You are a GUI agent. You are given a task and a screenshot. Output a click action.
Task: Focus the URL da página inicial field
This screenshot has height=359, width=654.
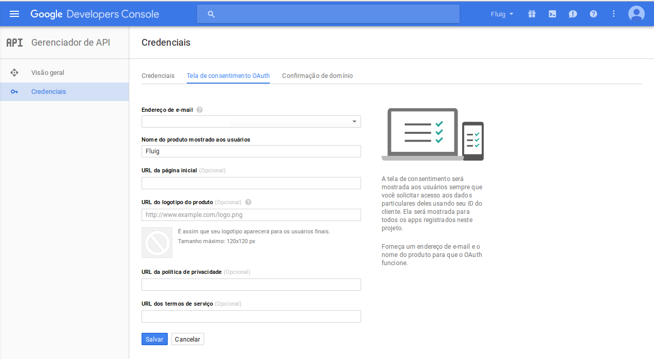pyautogui.click(x=251, y=183)
